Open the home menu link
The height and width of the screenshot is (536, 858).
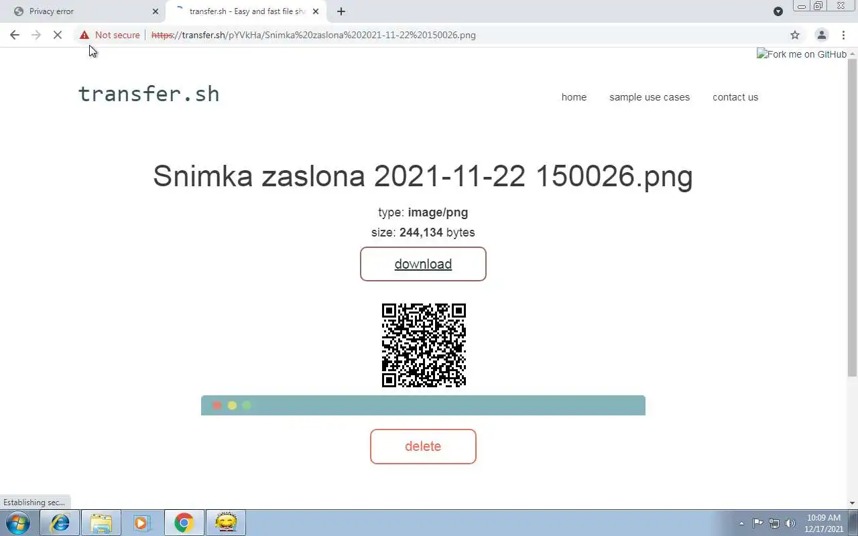click(x=574, y=97)
